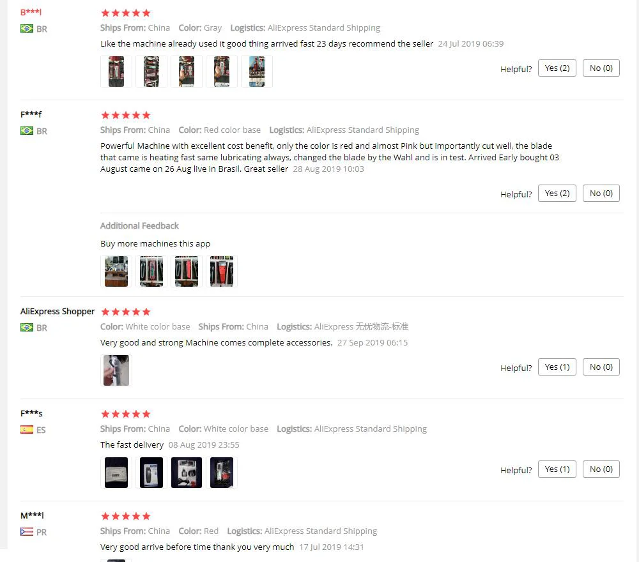Click Yes (1) on F***s's fast delivery review
This screenshot has width=639, height=562.
pyautogui.click(x=557, y=469)
